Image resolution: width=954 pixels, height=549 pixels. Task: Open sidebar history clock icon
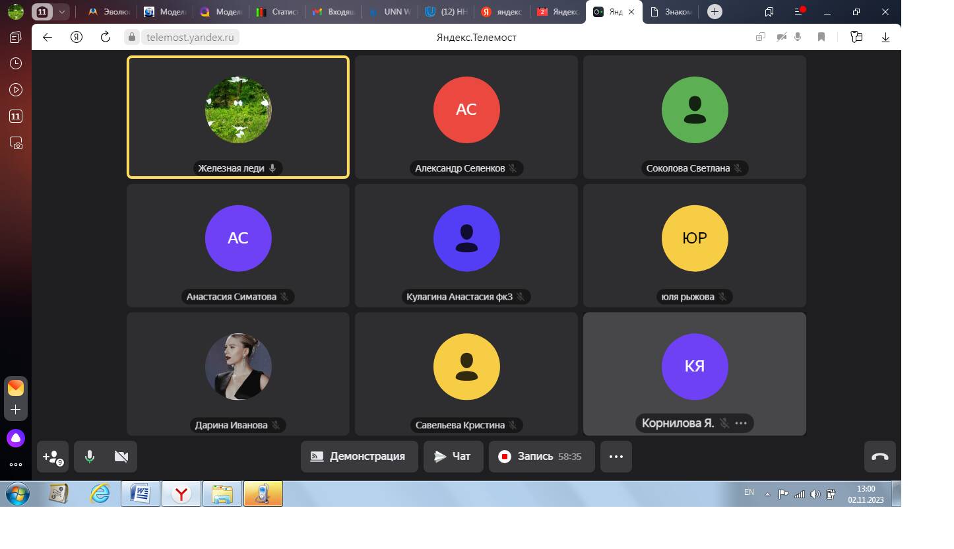(16, 63)
